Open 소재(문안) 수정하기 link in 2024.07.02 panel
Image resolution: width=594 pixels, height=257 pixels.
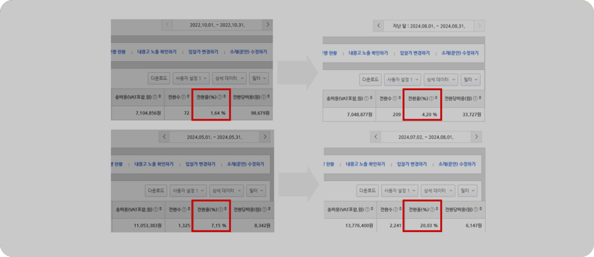(457, 164)
